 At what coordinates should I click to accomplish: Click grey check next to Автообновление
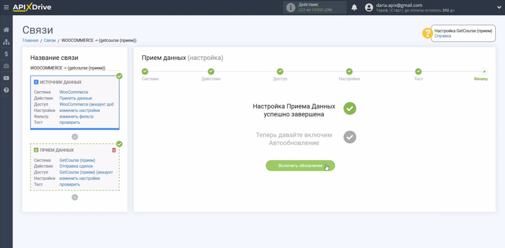click(350, 137)
